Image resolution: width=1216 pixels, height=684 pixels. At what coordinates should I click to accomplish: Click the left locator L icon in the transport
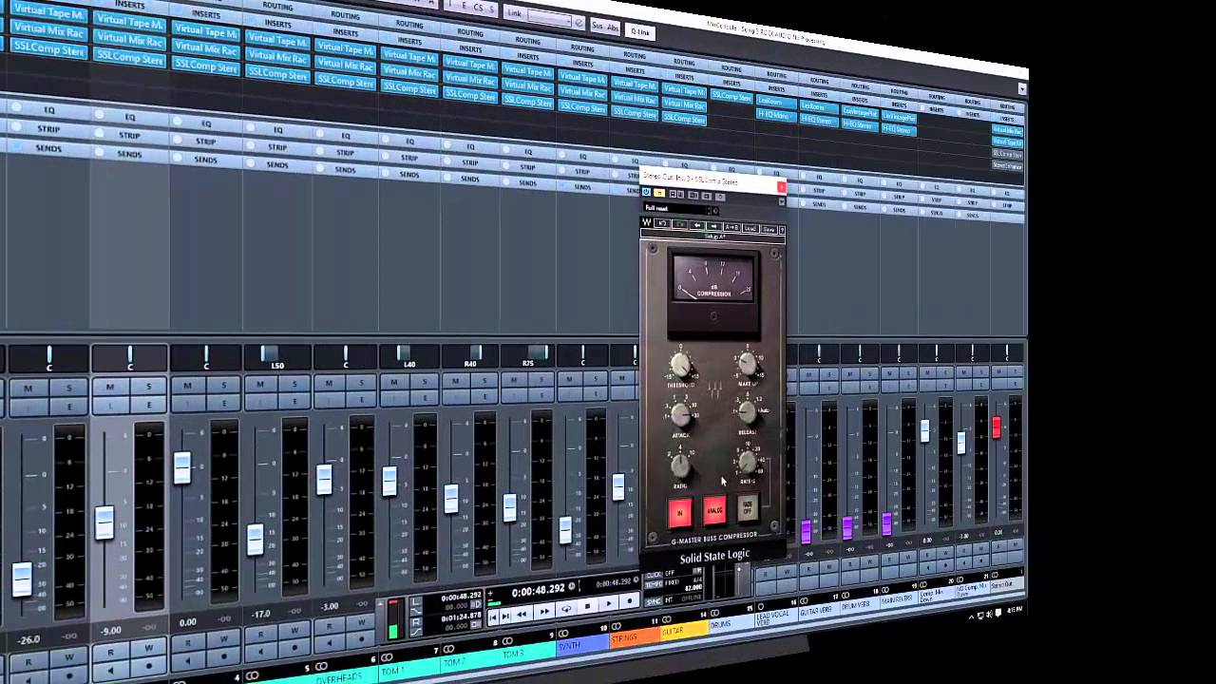pos(416,602)
